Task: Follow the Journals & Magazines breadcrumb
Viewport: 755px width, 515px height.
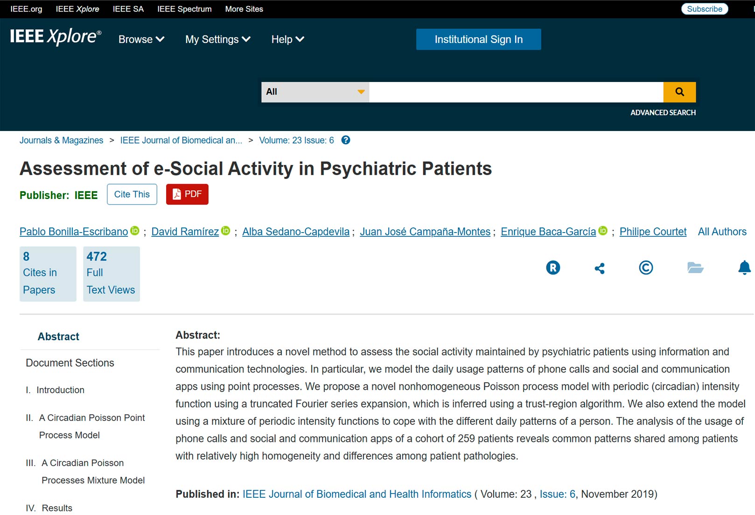Action: tap(61, 140)
